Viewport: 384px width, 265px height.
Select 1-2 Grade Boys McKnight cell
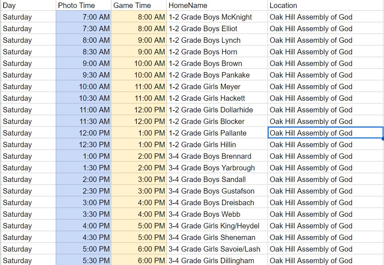click(217, 17)
